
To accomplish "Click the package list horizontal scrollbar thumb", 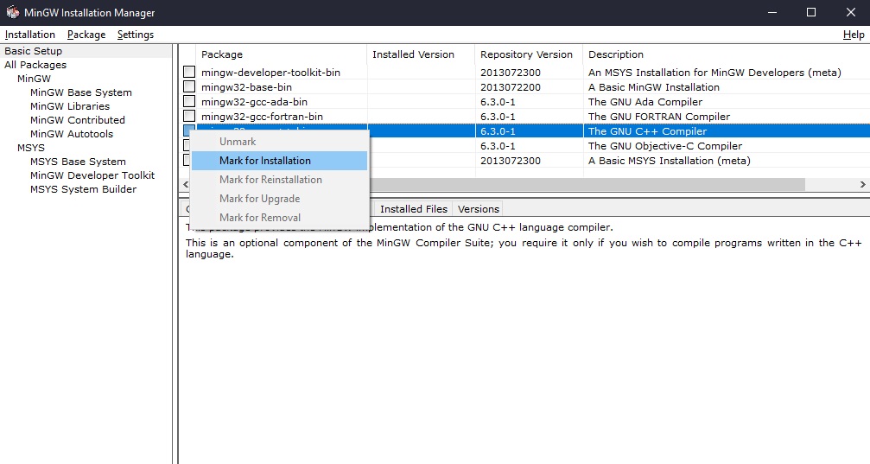I will (587, 184).
